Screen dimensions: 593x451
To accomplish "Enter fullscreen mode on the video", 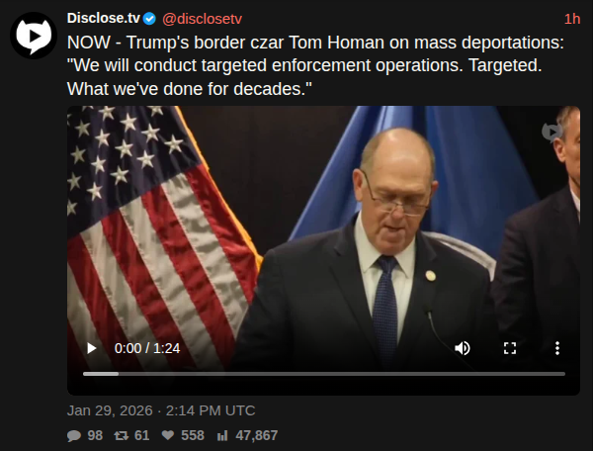I will [510, 348].
